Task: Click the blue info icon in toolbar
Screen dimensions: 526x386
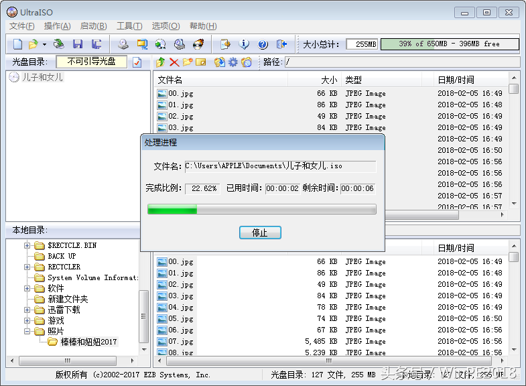Action: tap(245, 44)
